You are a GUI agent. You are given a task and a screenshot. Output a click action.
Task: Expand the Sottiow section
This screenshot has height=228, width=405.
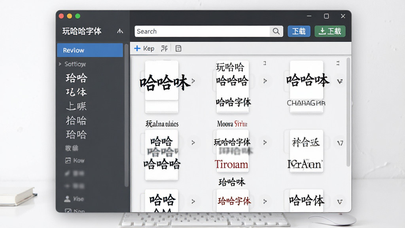tap(60, 64)
